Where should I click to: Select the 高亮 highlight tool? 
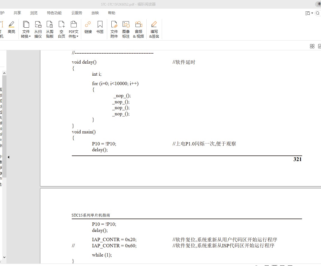point(11,27)
